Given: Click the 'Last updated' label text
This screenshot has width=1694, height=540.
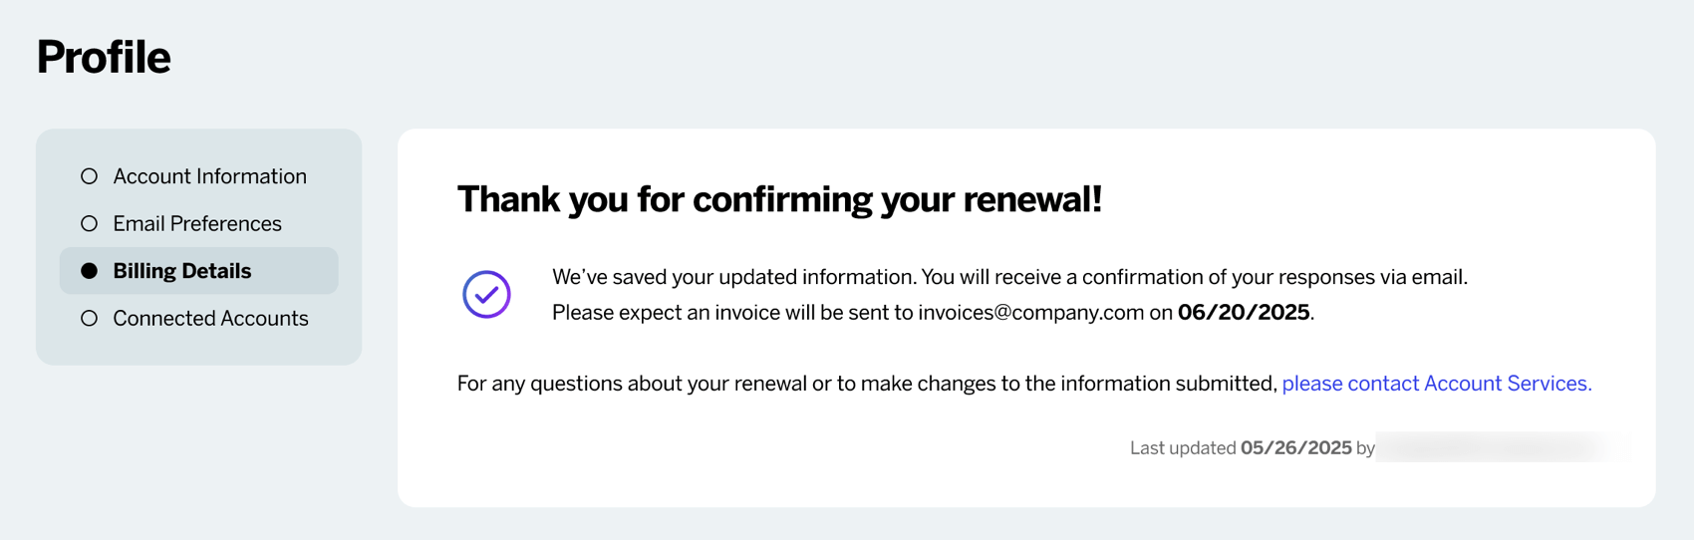Looking at the screenshot, I should click(1183, 448).
